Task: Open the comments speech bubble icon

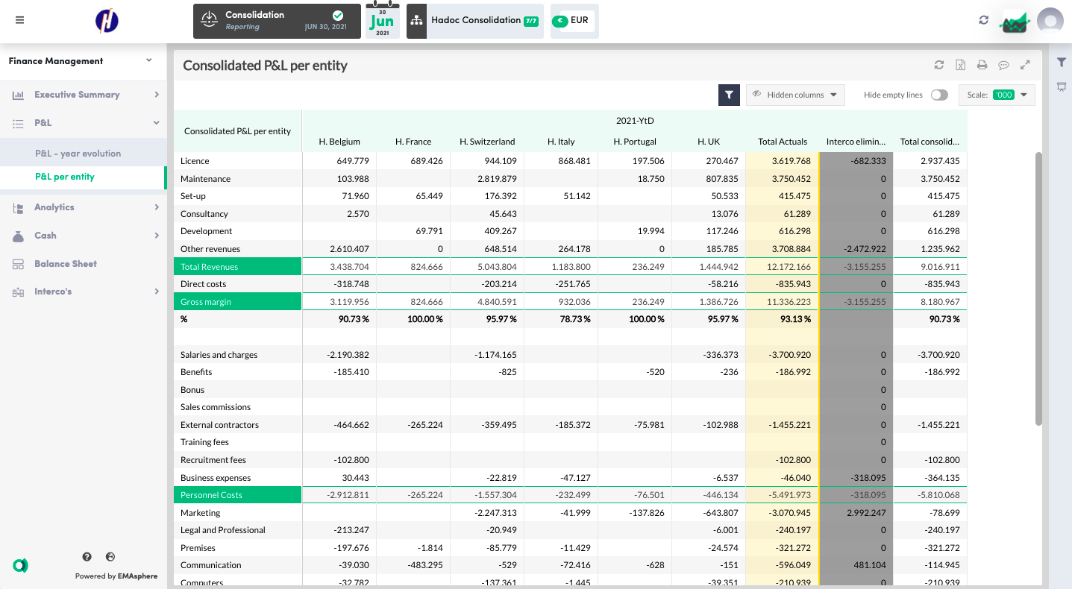Action: (1004, 66)
